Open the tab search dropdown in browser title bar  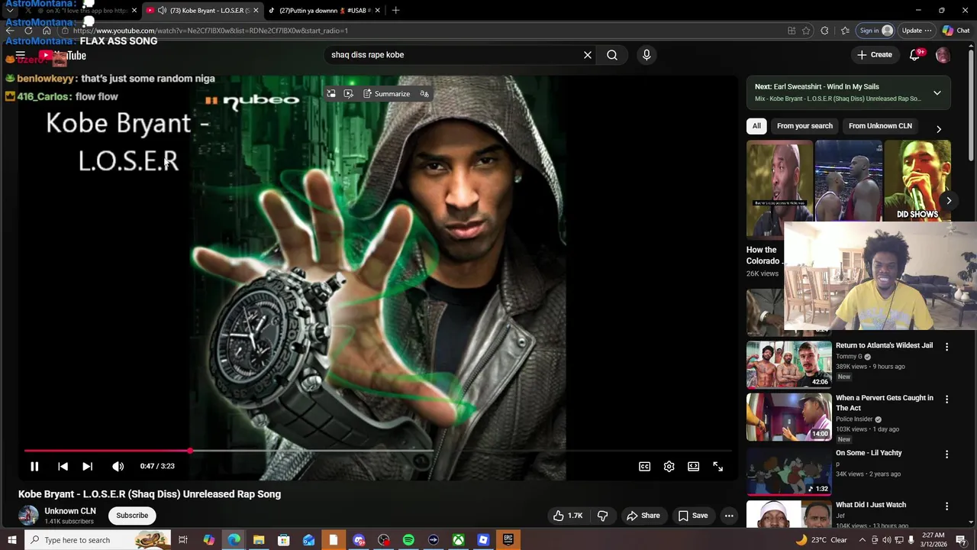click(10, 11)
